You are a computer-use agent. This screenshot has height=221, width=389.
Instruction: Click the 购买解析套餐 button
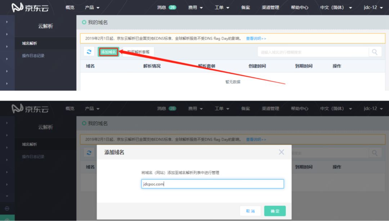(138, 52)
